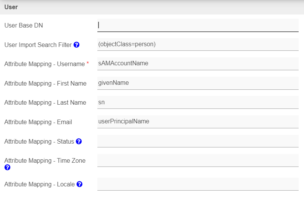Click the empty Time Zone mapping field

198,160
